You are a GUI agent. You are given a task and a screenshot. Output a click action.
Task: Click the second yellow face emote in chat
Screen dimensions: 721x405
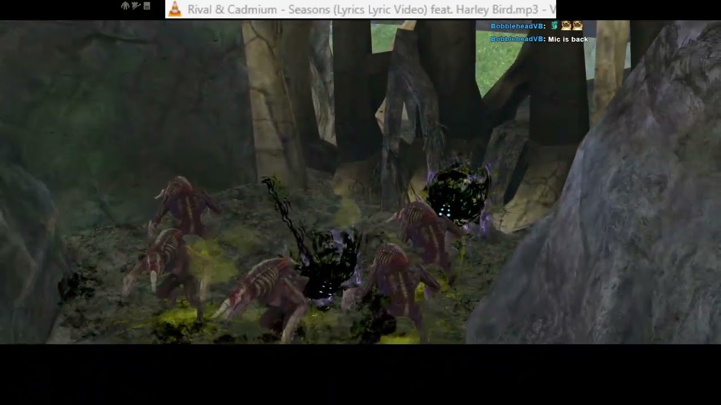pos(577,26)
